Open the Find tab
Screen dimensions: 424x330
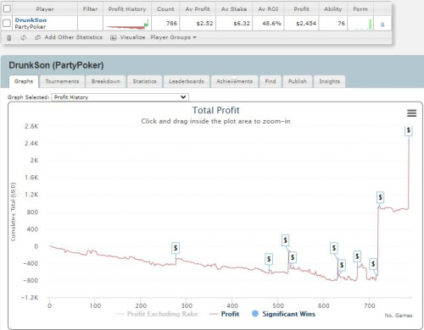point(271,81)
